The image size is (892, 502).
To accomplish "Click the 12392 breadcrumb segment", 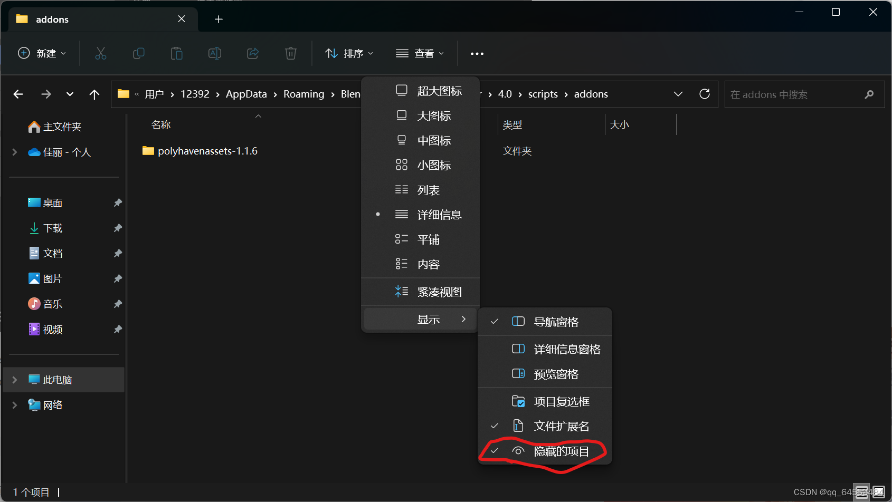I will pyautogui.click(x=195, y=94).
